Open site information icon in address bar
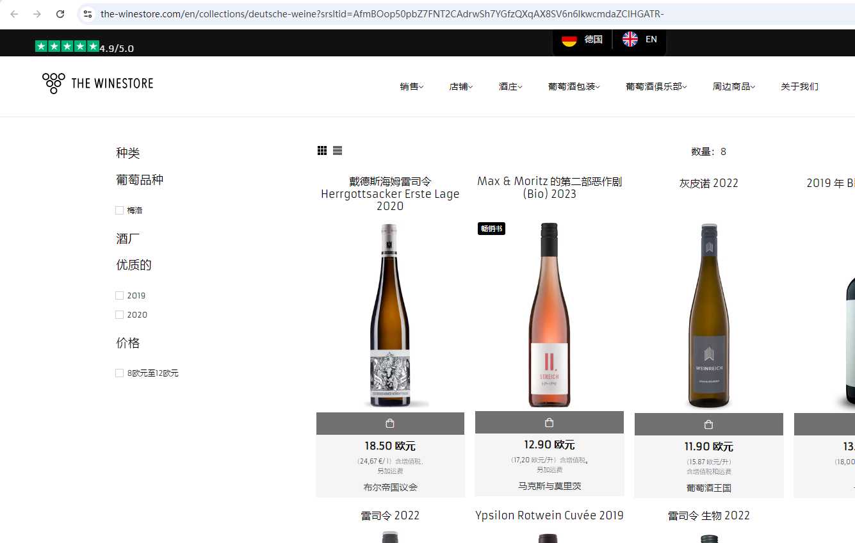The height and width of the screenshot is (543, 855). pyautogui.click(x=88, y=14)
